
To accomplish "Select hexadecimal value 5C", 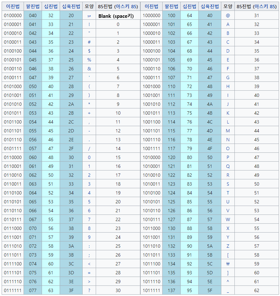I will click(x=210, y=264).
